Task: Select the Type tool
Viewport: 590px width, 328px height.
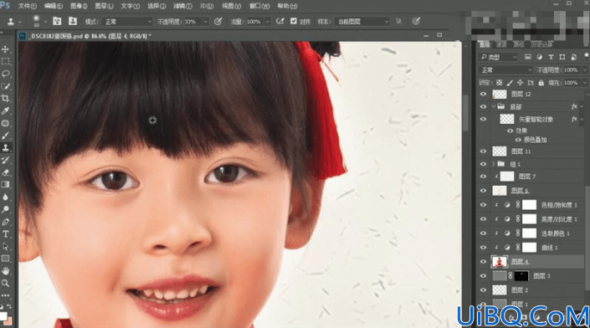Action: (6, 234)
